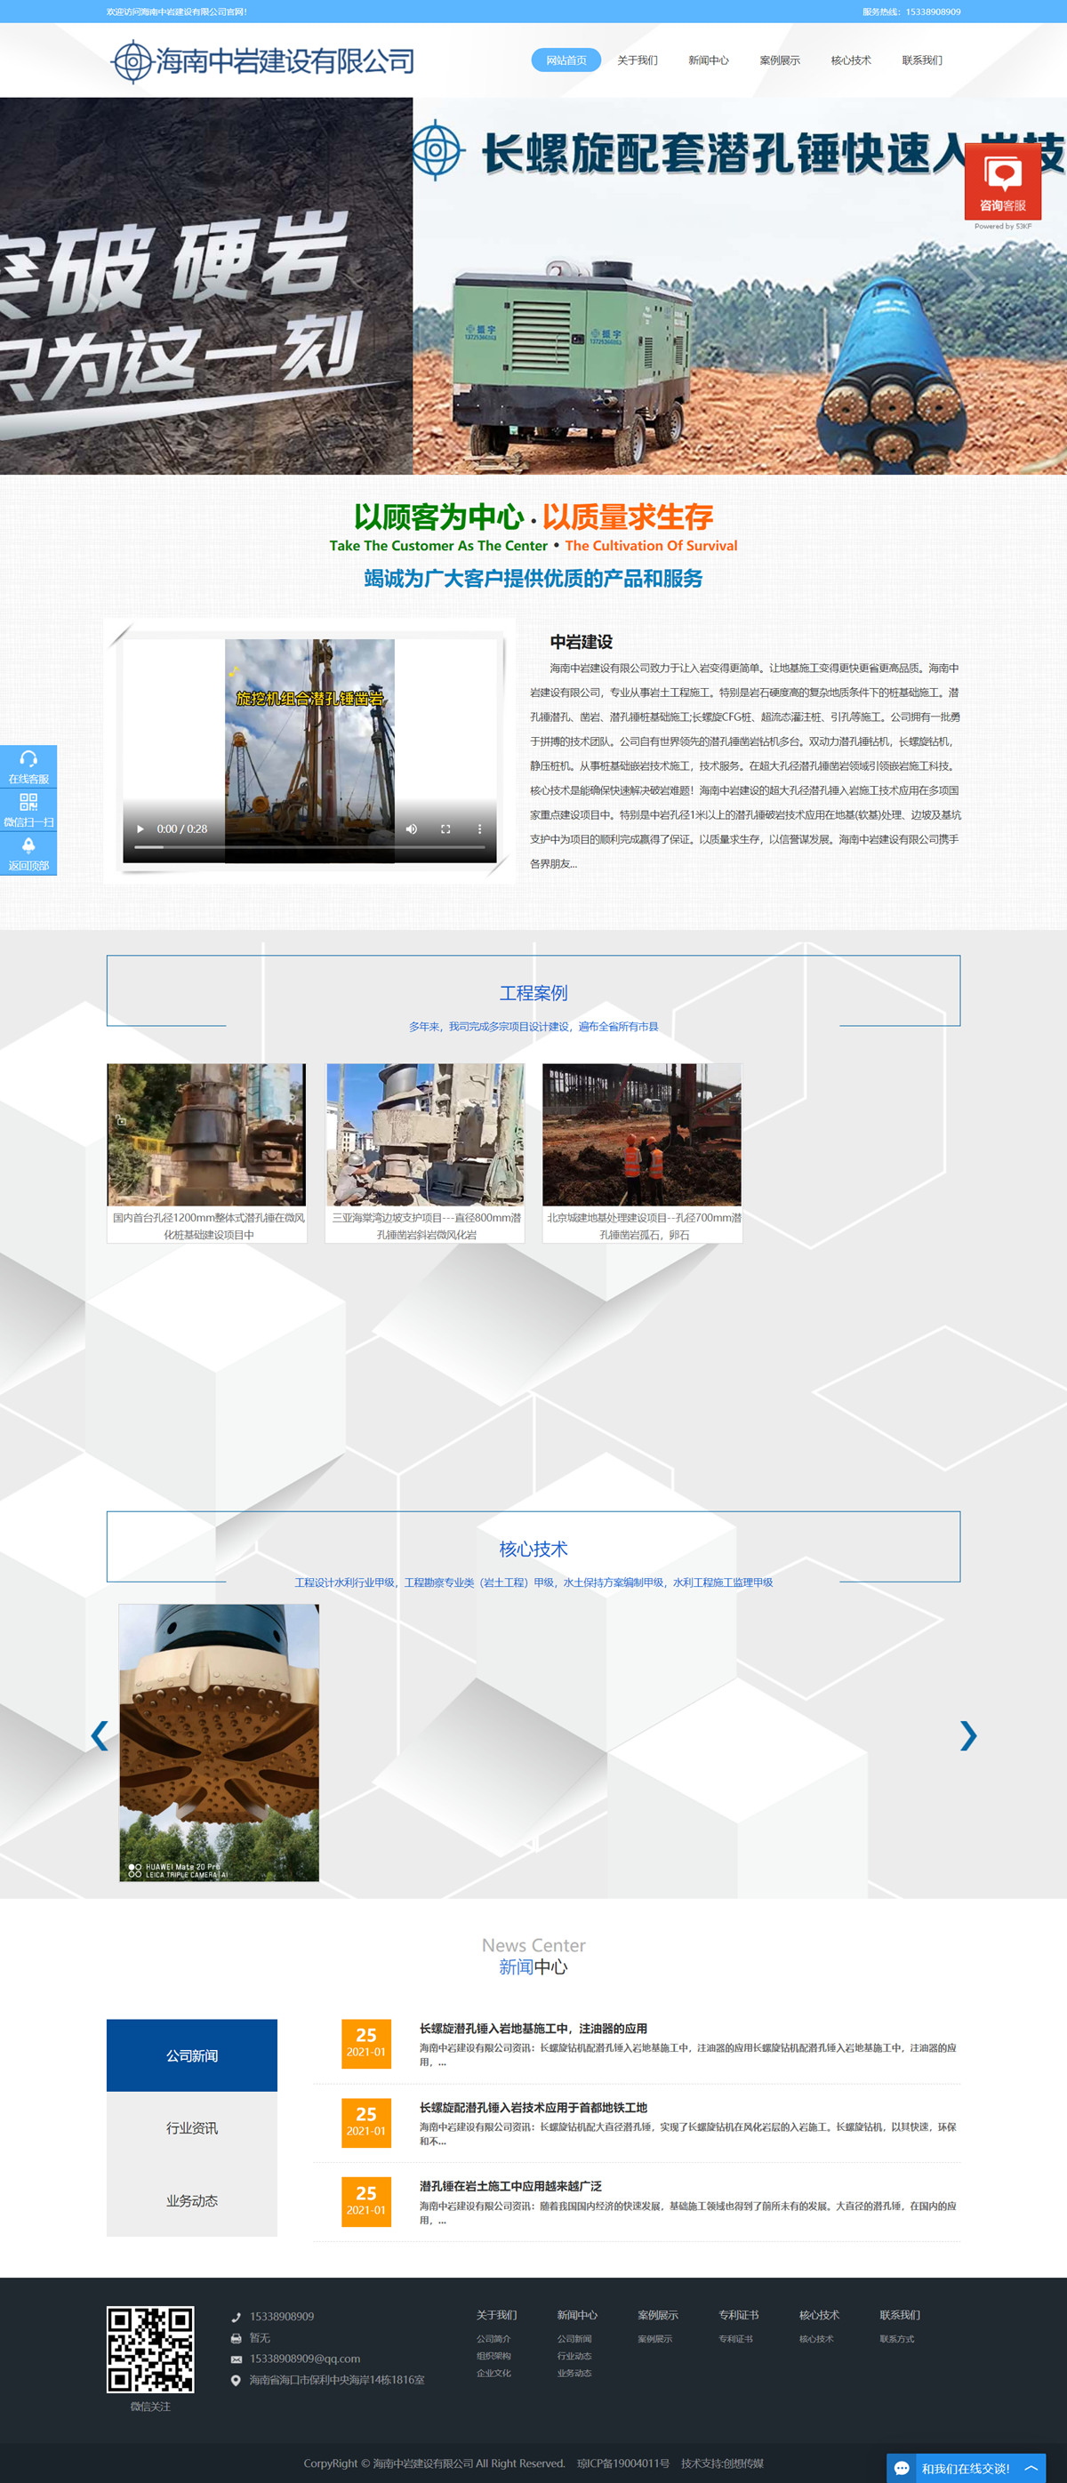The height and width of the screenshot is (2483, 1067).
Task: Click the video progress bar
Action: point(309,847)
